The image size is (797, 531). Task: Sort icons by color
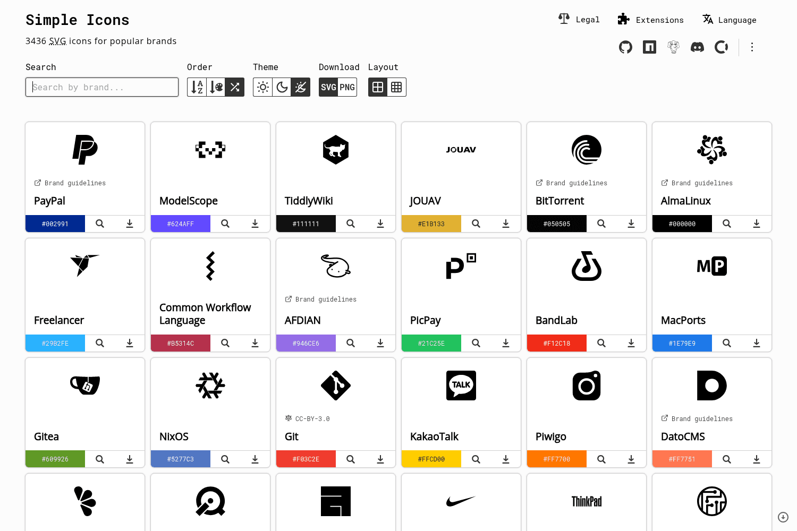216,87
